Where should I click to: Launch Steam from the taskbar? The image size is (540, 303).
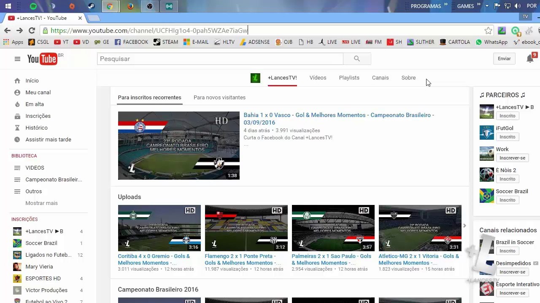pyautogui.click(x=91, y=6)
